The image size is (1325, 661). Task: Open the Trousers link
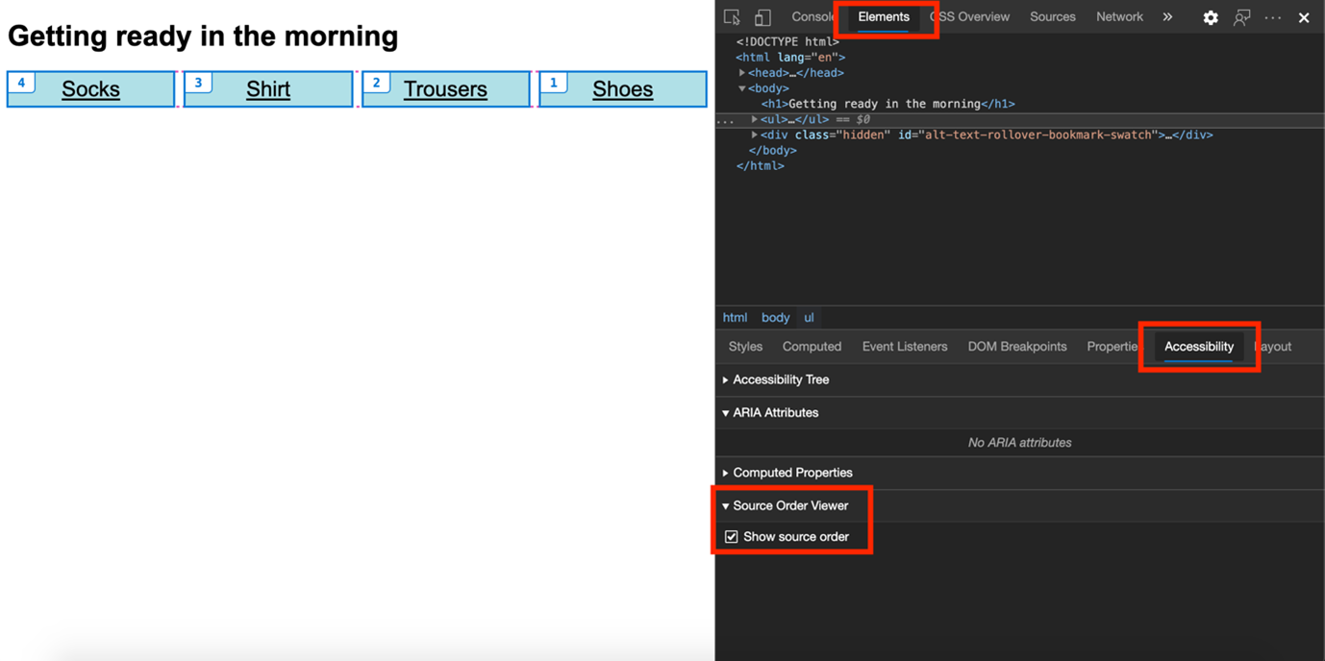(445, 89)
